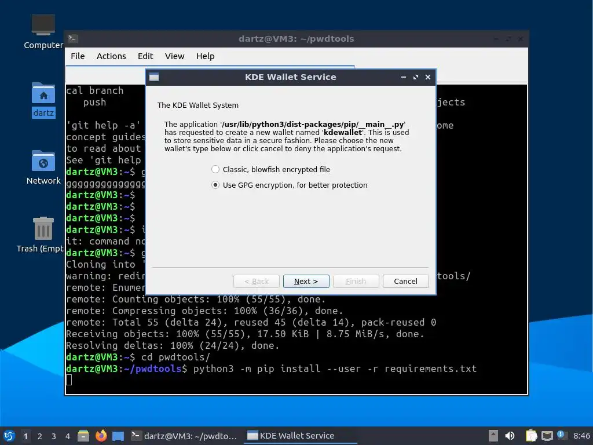Launch Firefox from taskbar
Viewport: 593px width, 445px height.
pyautogui.click(x=101, y=436)
